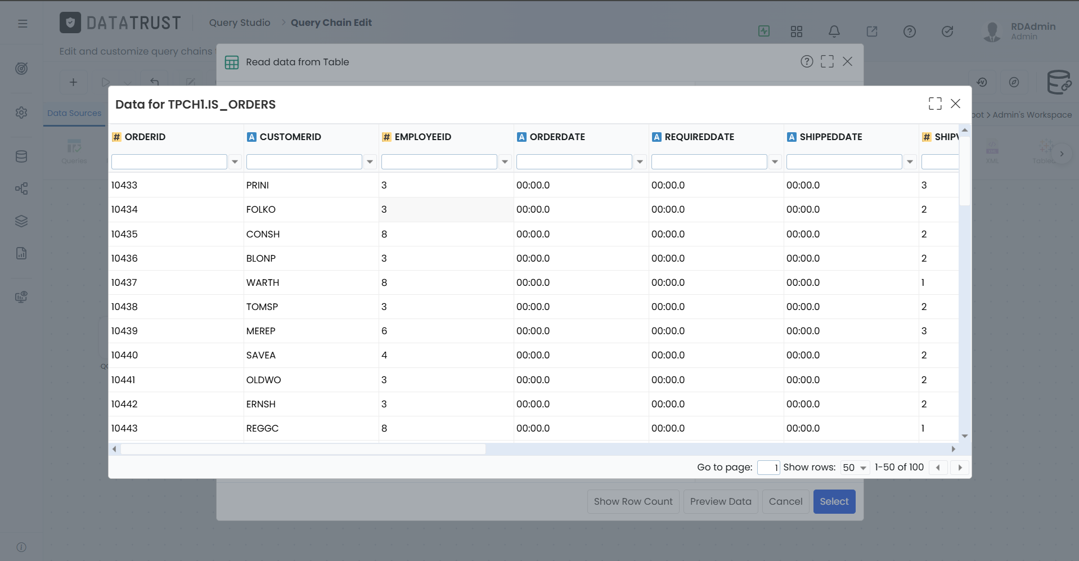The image size is (1079, 561).
Task: Sort by CUSTOMERID column header
Action: (x=290, y=137)
